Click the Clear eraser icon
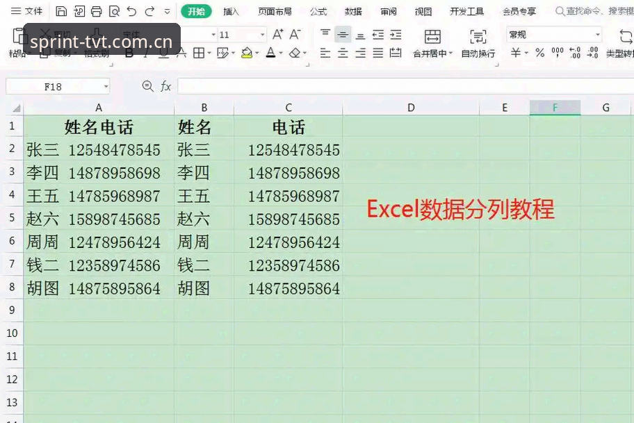634x423 pixels. click(x=295, y=53)
